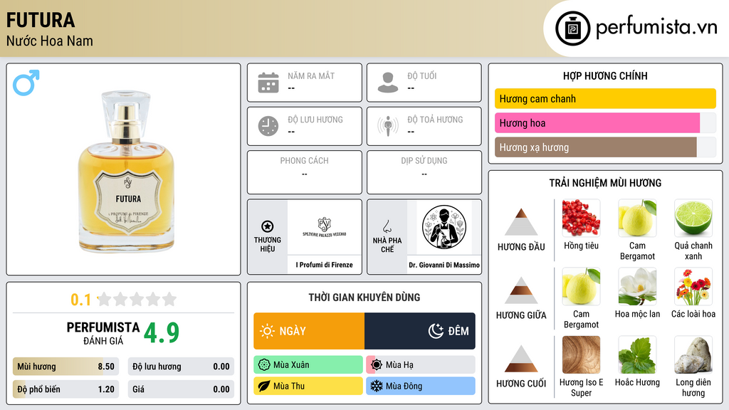This screenshot has width=729, height=410.
Task: Click the flower icon for Mùa Xuân
Action: click(264, 365)
